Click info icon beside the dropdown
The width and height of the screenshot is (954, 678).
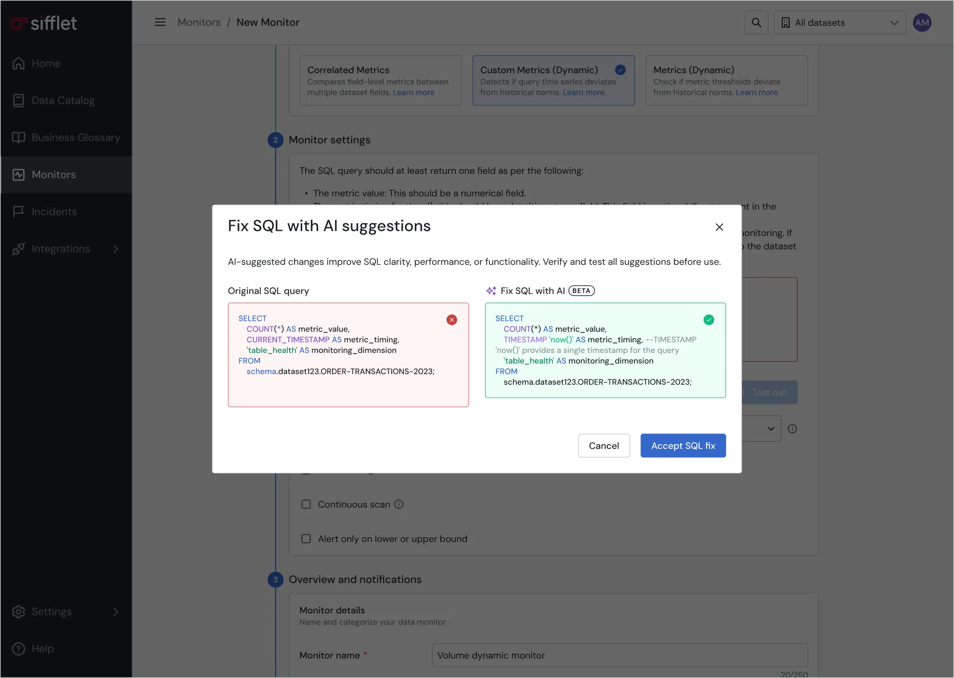click(792, 429)
